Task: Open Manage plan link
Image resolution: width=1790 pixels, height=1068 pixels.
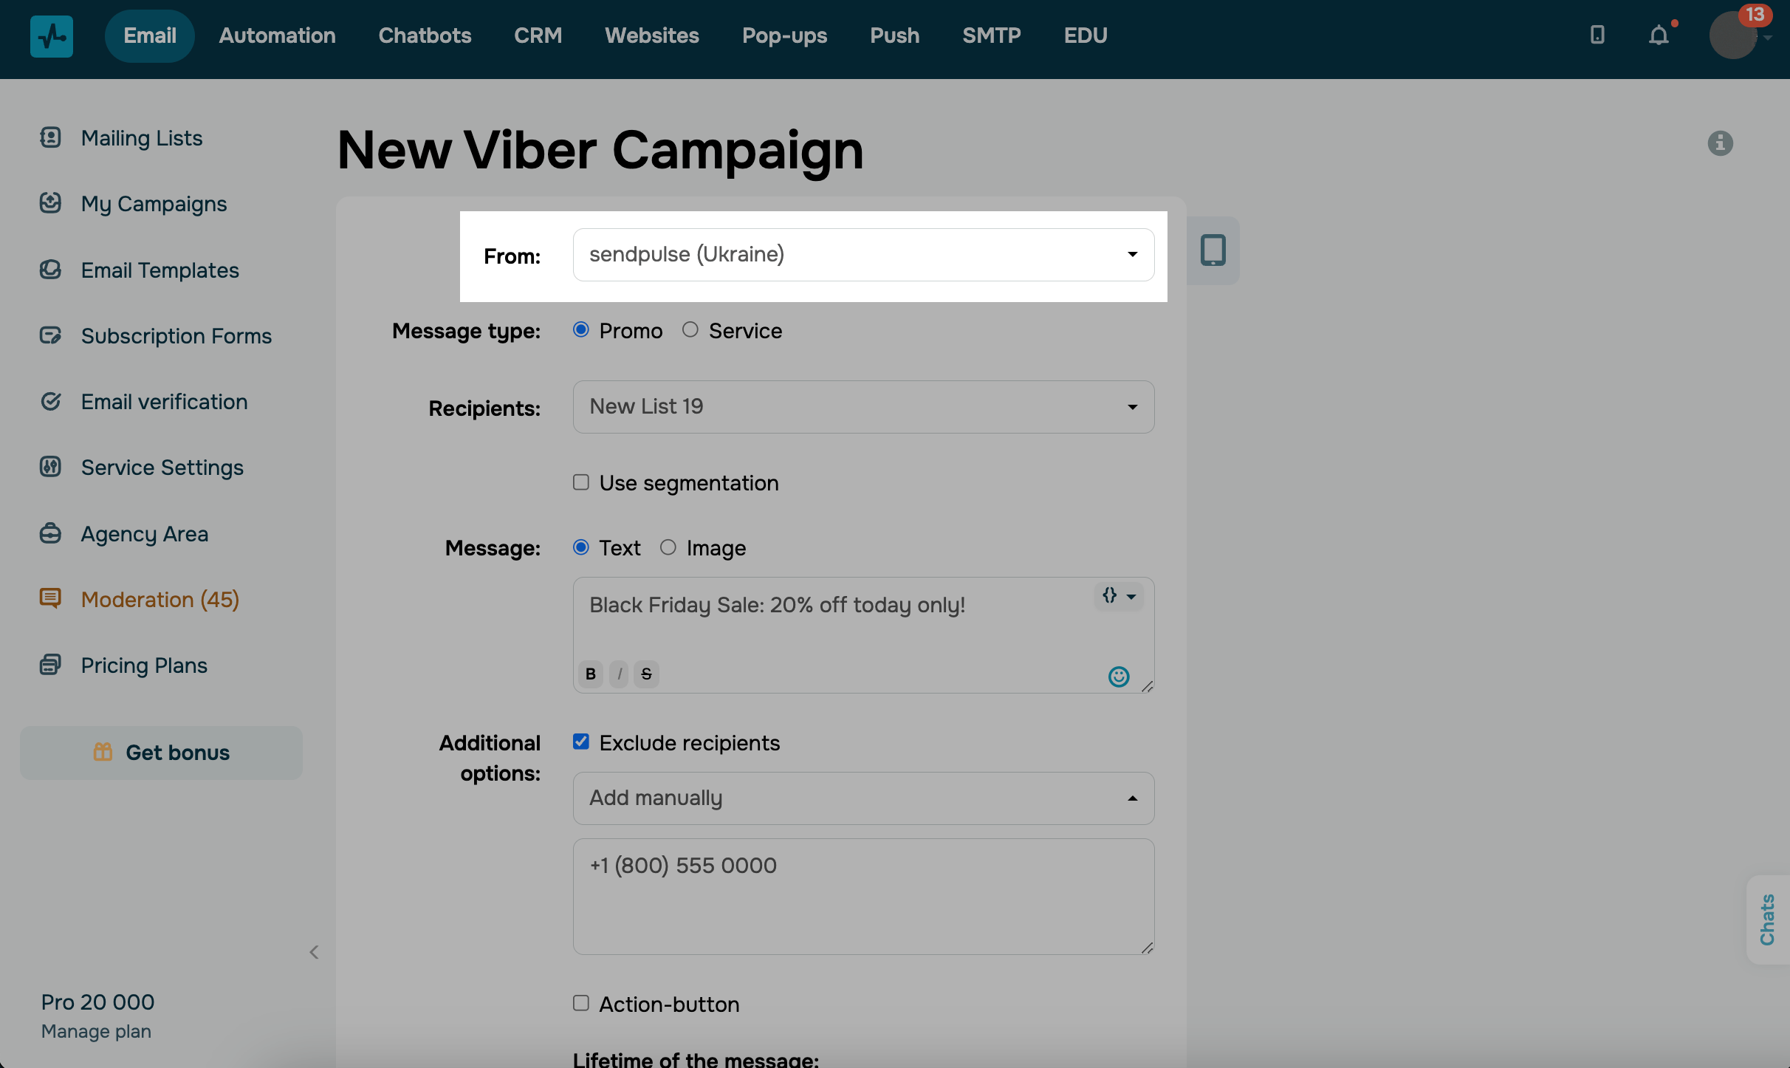Action: [95, 1031]
